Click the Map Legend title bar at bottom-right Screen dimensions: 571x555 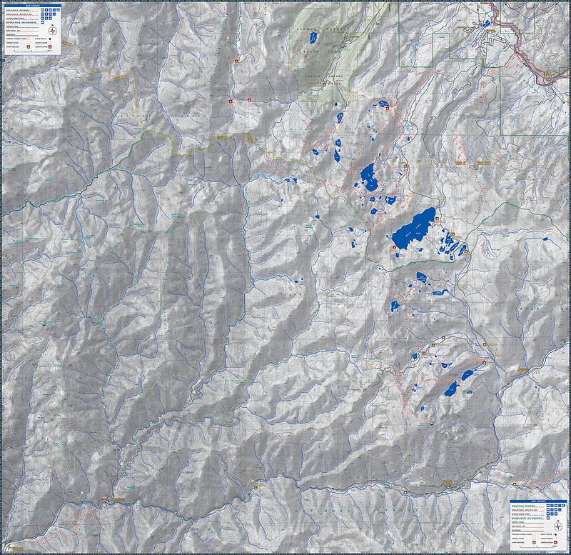pyautogui.click(x=538, y=501)
